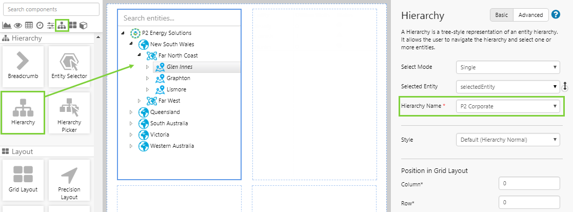Expand the Victoria node

131,135
